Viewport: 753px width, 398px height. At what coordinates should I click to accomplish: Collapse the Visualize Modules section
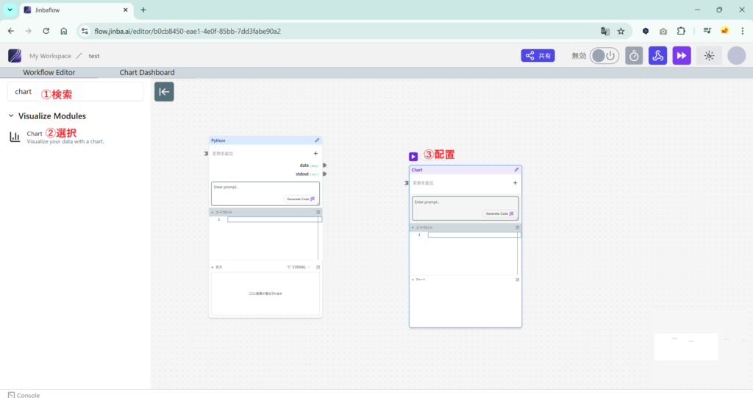click(12, 116)
